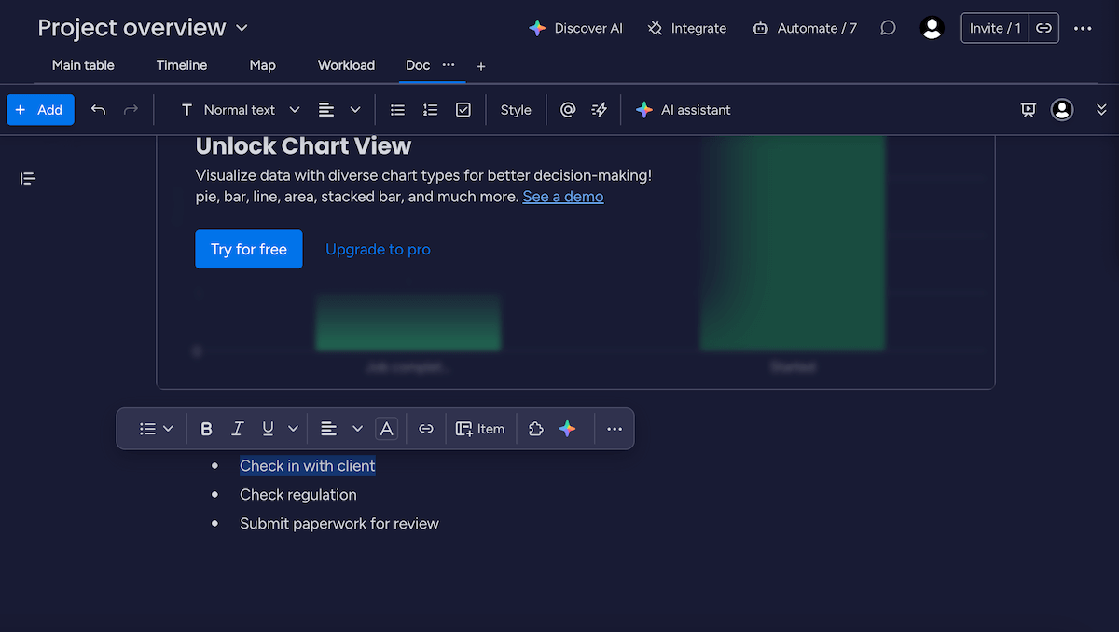This screenshot has height=632, width=1119.
Task: Start a numbered list from the top toolbar
Action: coord(430,109)
